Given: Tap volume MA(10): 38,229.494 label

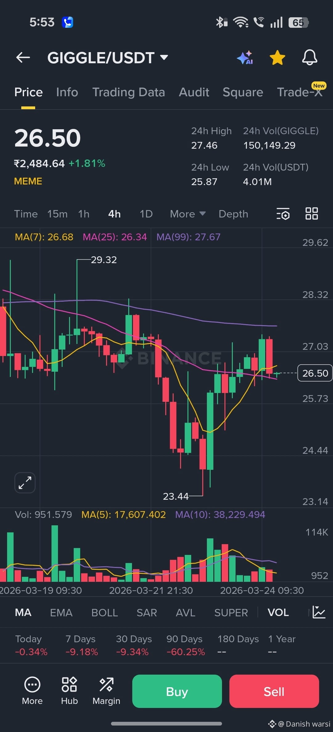Looking at the screenshot, I should point(220,514).
